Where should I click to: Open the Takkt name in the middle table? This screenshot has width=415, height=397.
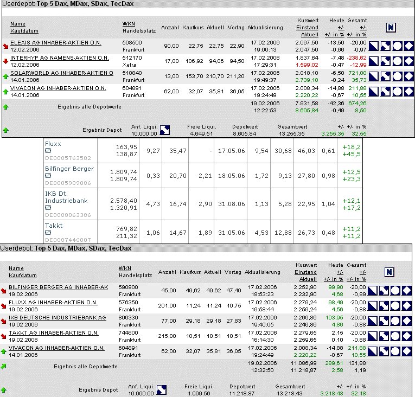54,226
